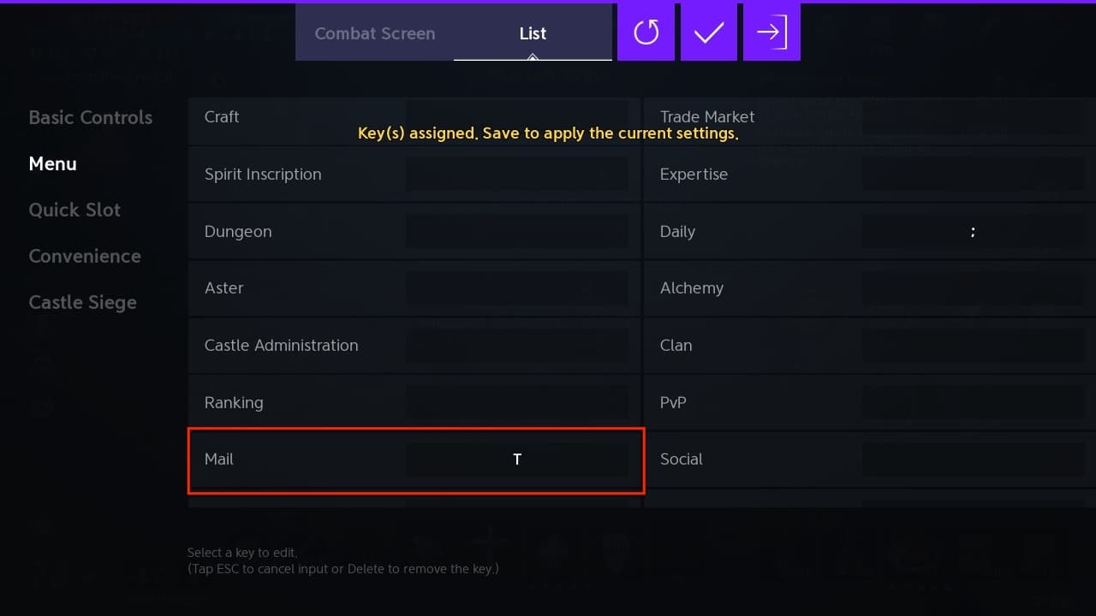This screenshot has height=616, width=1096.
Task: Click the Dungeon key binding field
Action: click(517, 231)
